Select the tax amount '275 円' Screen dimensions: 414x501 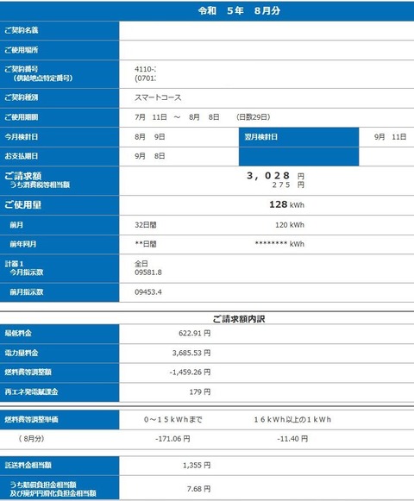pos(288,185)
